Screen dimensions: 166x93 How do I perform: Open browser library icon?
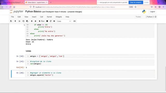click(156, 7)
